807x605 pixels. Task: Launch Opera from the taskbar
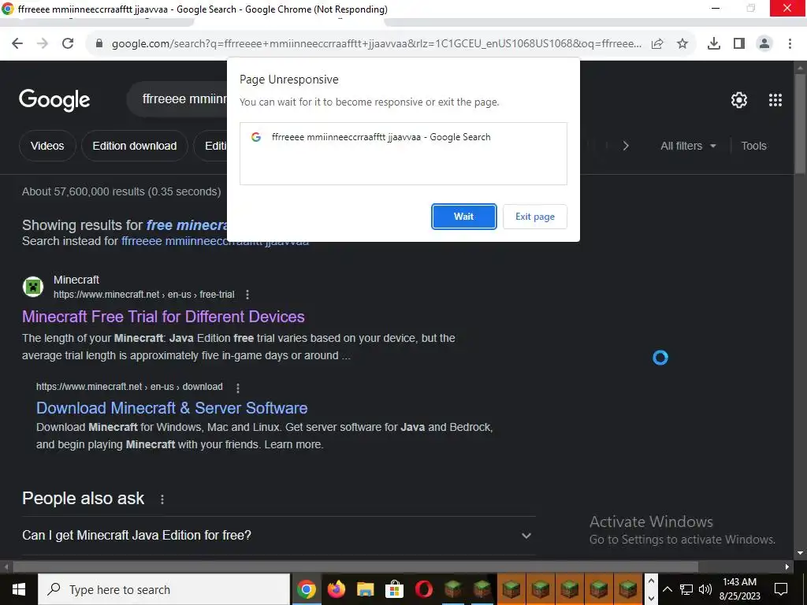423,589
